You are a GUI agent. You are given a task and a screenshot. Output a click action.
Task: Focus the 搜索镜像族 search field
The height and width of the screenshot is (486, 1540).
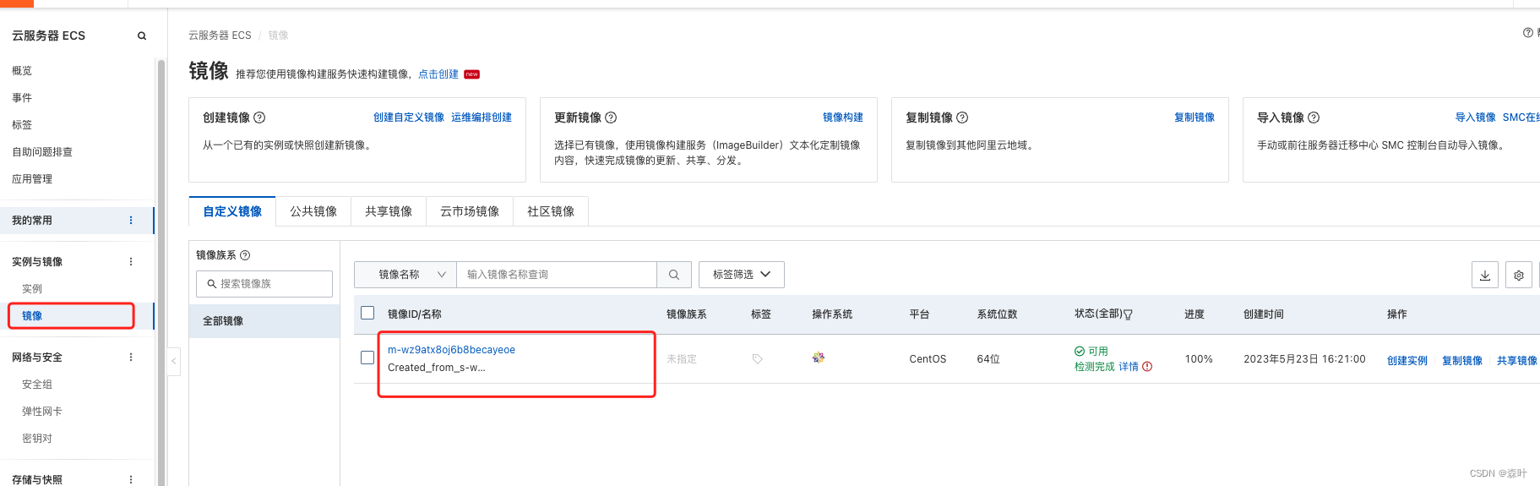coord(264,284)
